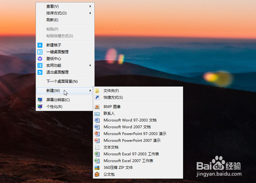Create a new 快捷方式(S)
Screen dimensions: 256x183
click(138, 97)
